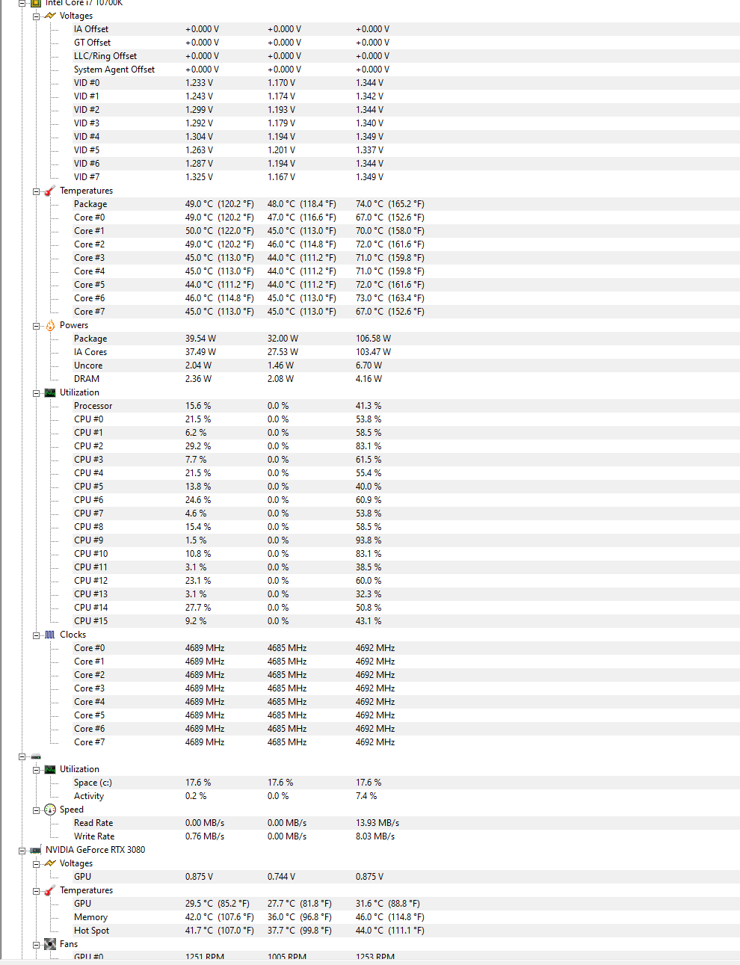The image size is (740, 965).
Task: Click the CPU Voltages lightning icon
Action: pyautogui.click(x=50, y=16)
